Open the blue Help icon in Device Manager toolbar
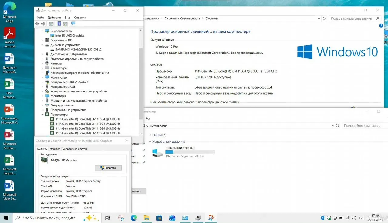388x223 pixels. pyautogui.click(x=59, y=24)
